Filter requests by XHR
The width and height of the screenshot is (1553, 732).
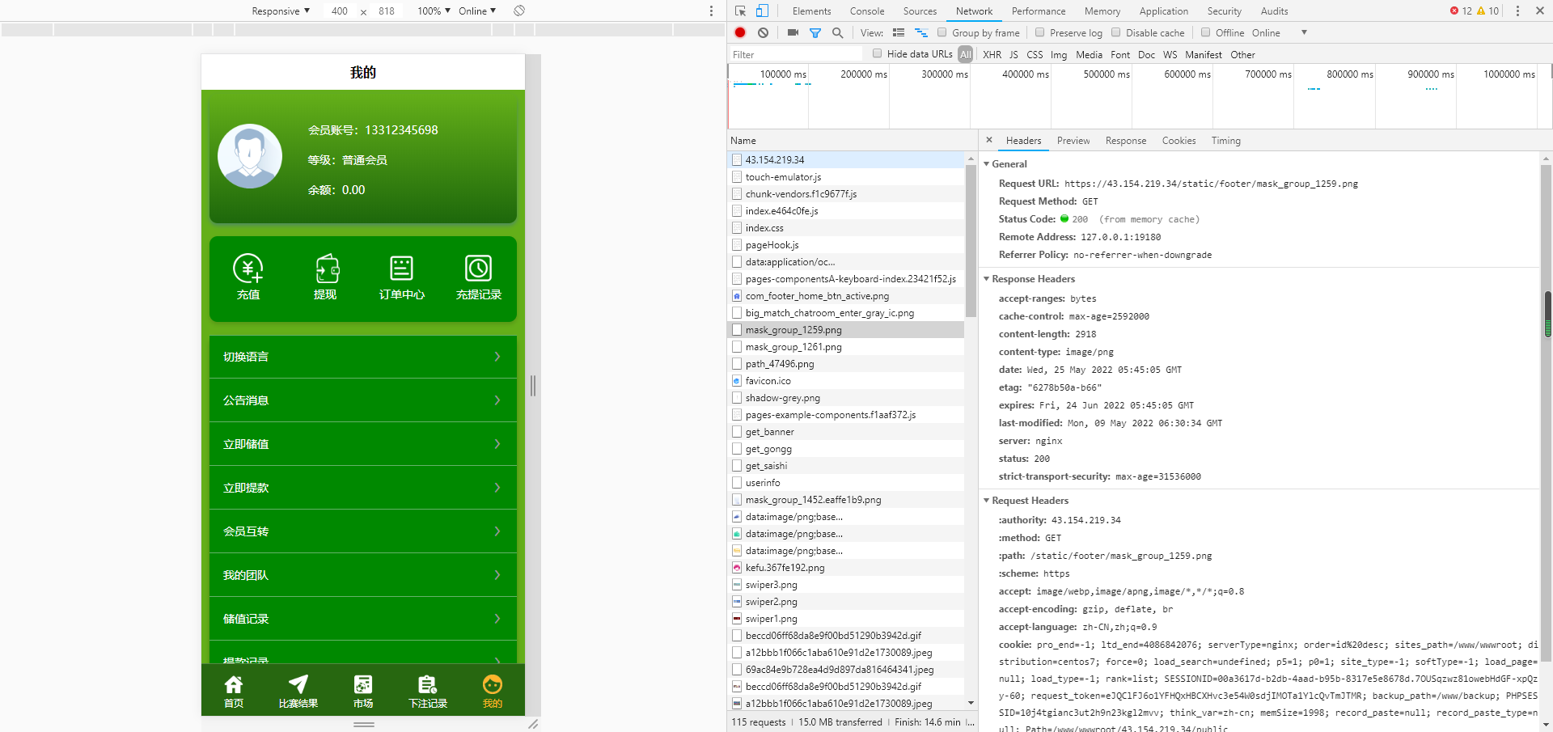click(x=992, y=54)
